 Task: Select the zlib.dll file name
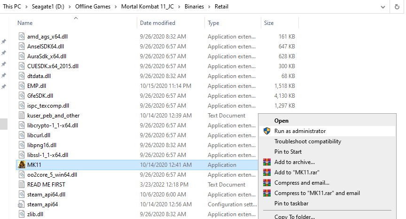[35, 214]
